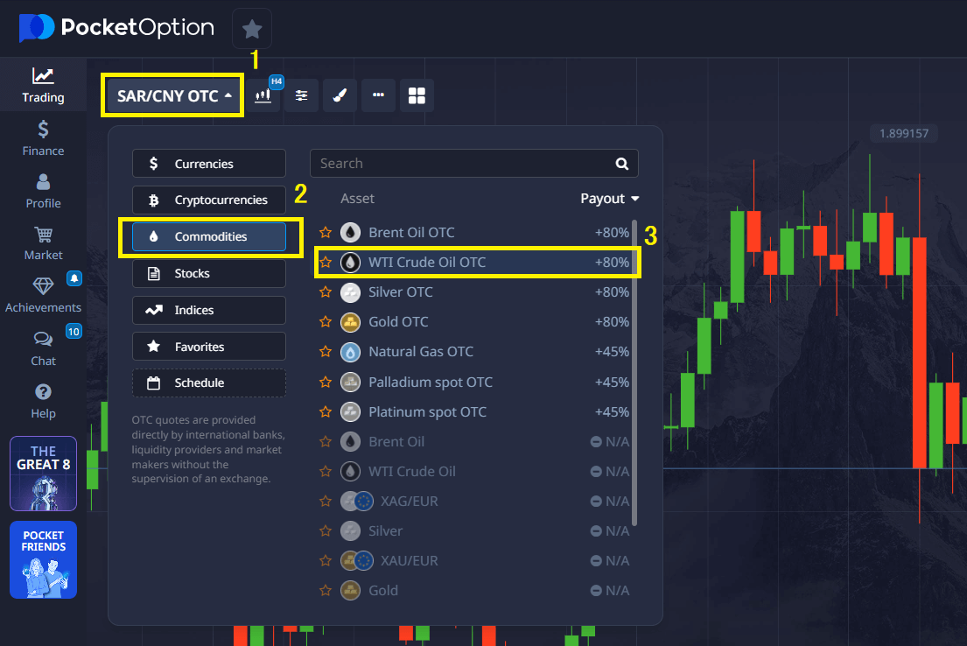
Task: Select the drawing brush tool icon
Action: point(340,96)
